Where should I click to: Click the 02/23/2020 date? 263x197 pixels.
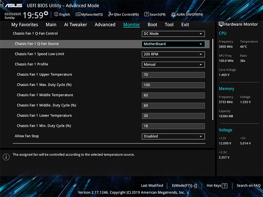pos(13,14)
